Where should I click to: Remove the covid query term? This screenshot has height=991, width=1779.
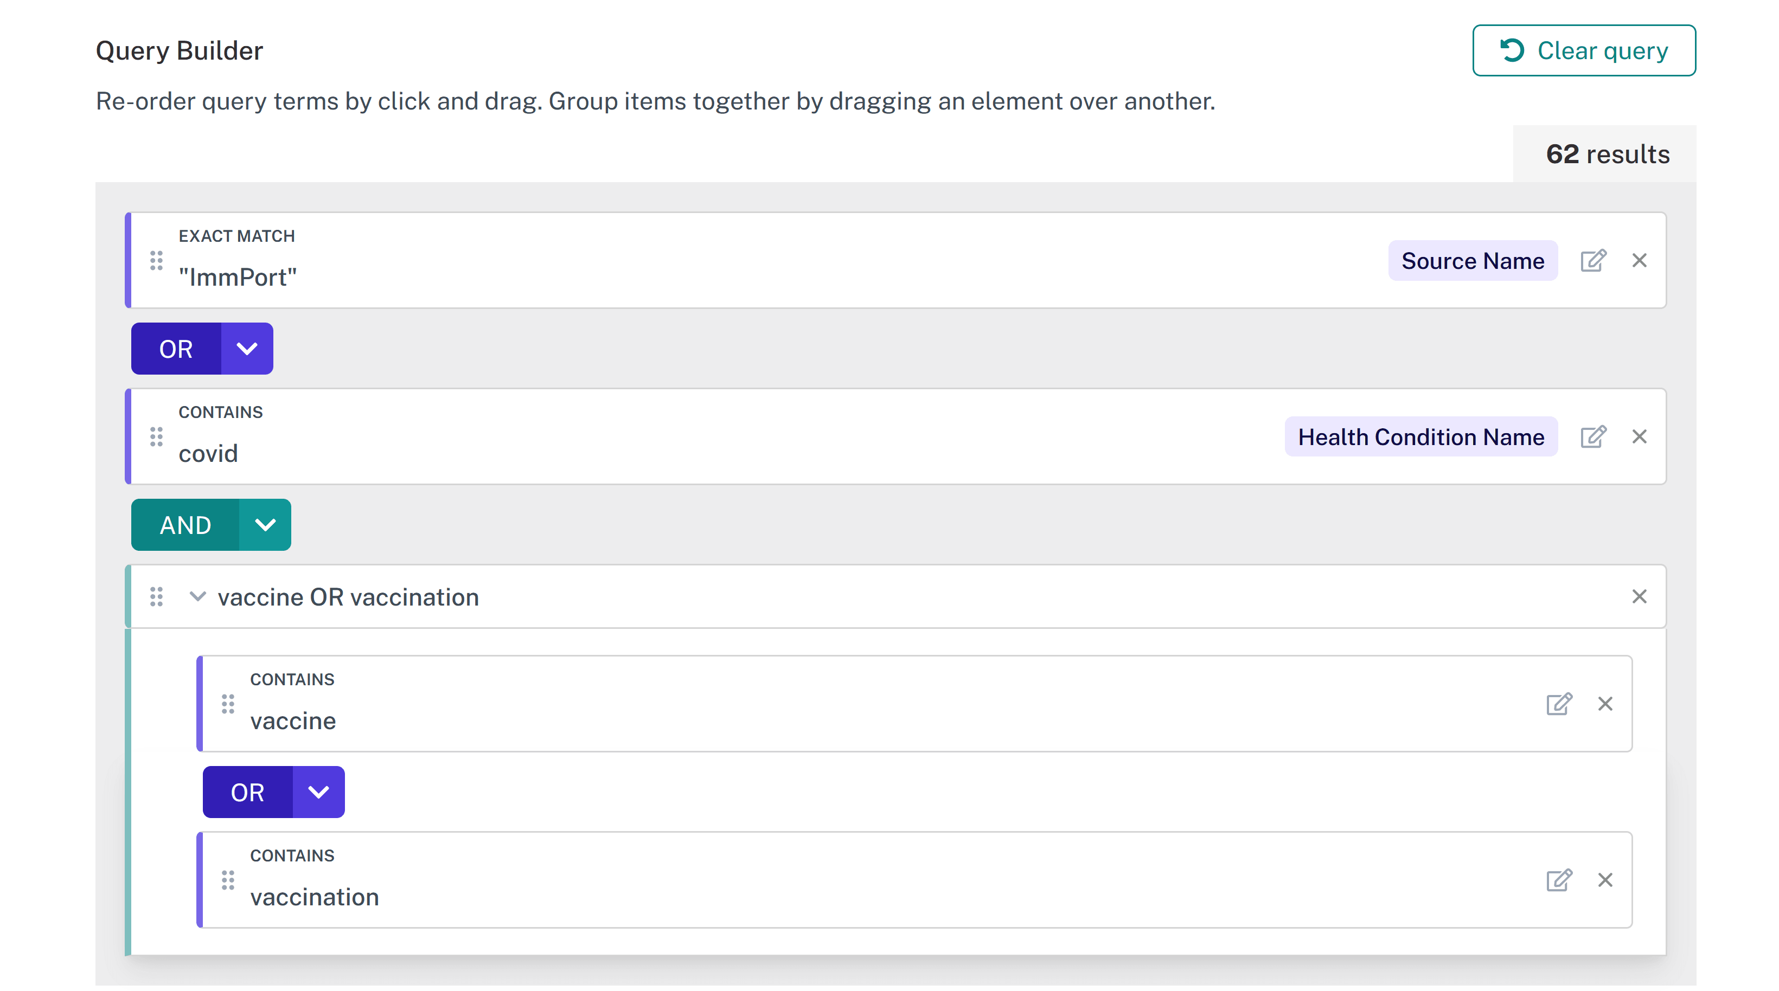coord(1640,437)
